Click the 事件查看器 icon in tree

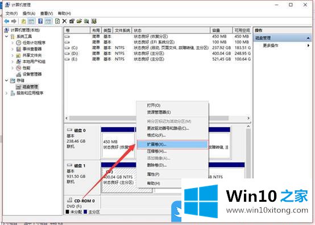click(19, 49)
